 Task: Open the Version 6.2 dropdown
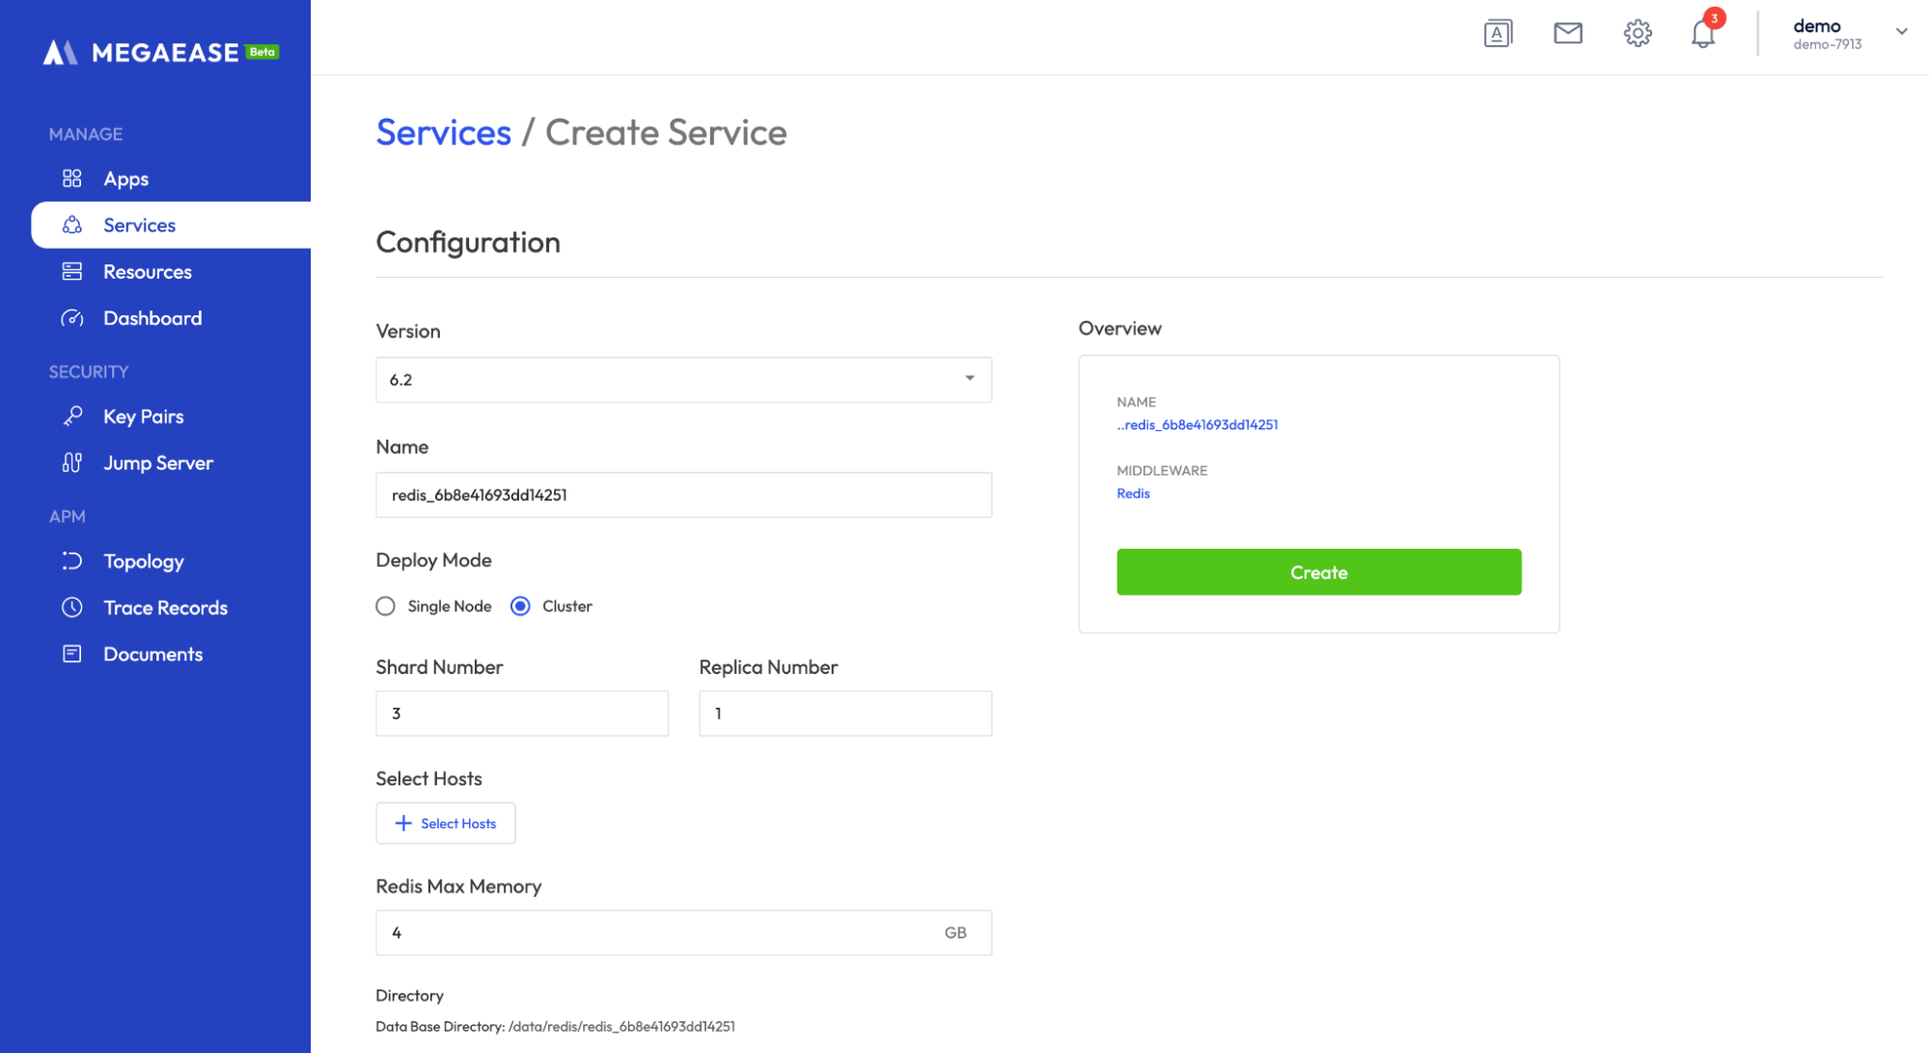click(x=683, y=380)
